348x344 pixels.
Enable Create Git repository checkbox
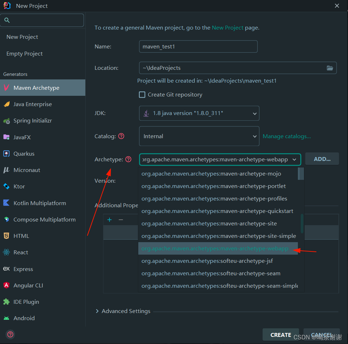coord(142,95)
